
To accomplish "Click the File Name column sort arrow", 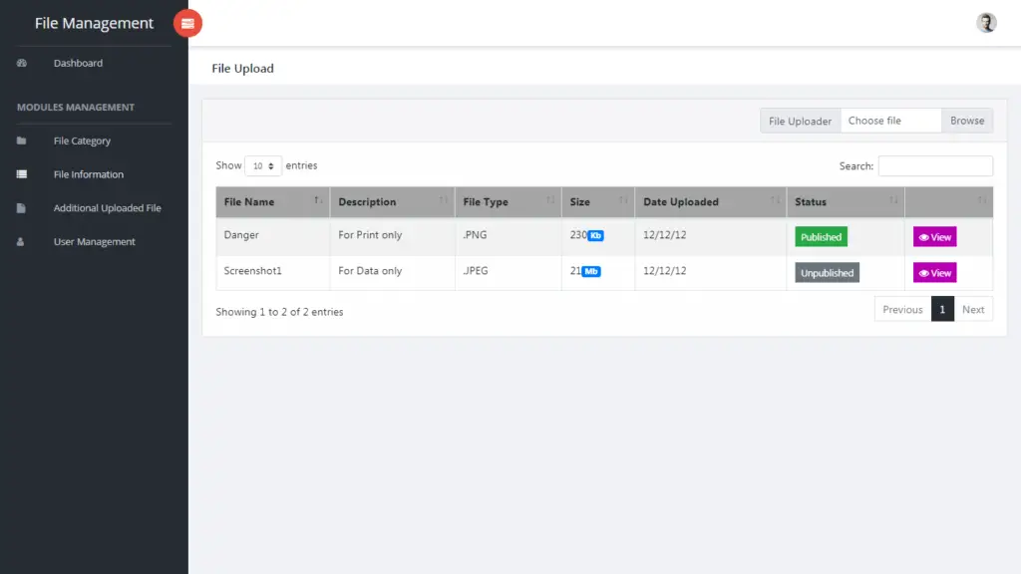I will click(318, 200).
